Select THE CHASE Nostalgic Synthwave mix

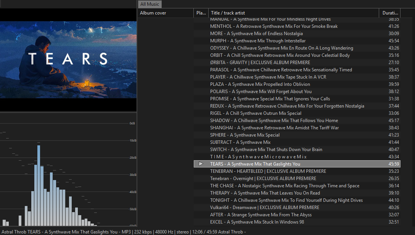pyautogui.click(x=285, y=186)
